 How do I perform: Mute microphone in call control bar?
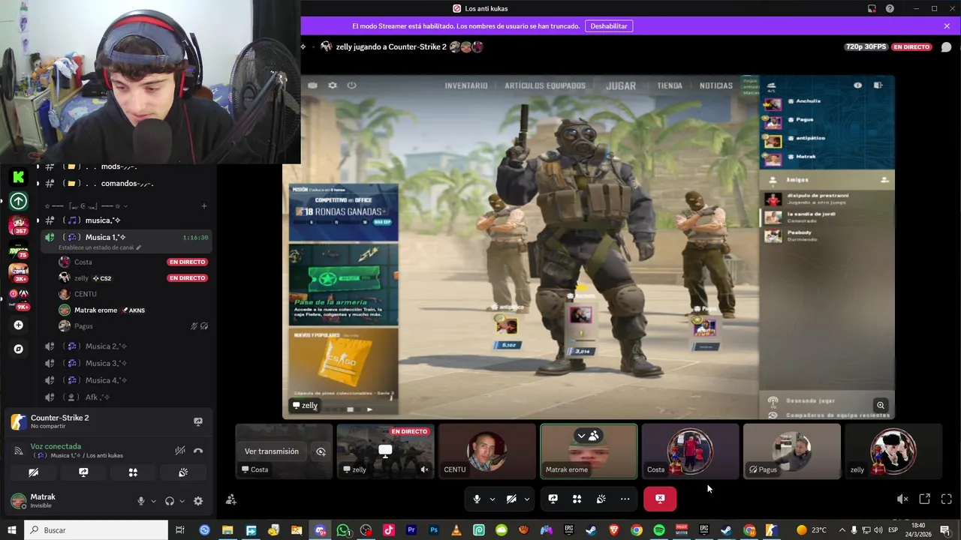pos(477,499)
